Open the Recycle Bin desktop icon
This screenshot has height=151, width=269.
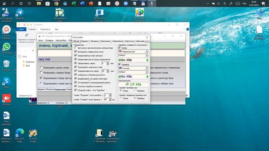tap(6, 65)
